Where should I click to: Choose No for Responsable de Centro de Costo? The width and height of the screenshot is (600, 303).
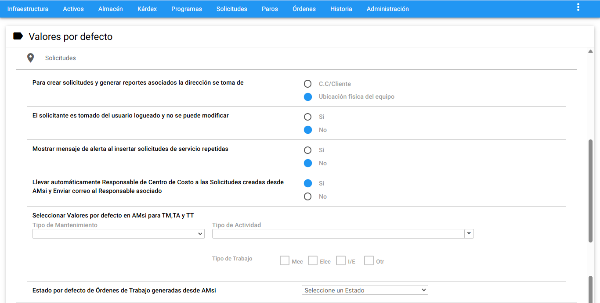(308, 197)
